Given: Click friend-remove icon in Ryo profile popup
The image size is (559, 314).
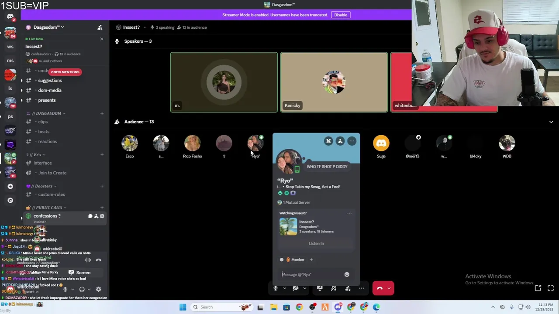Looking at the screenshot, I should [x=328, y=141].
